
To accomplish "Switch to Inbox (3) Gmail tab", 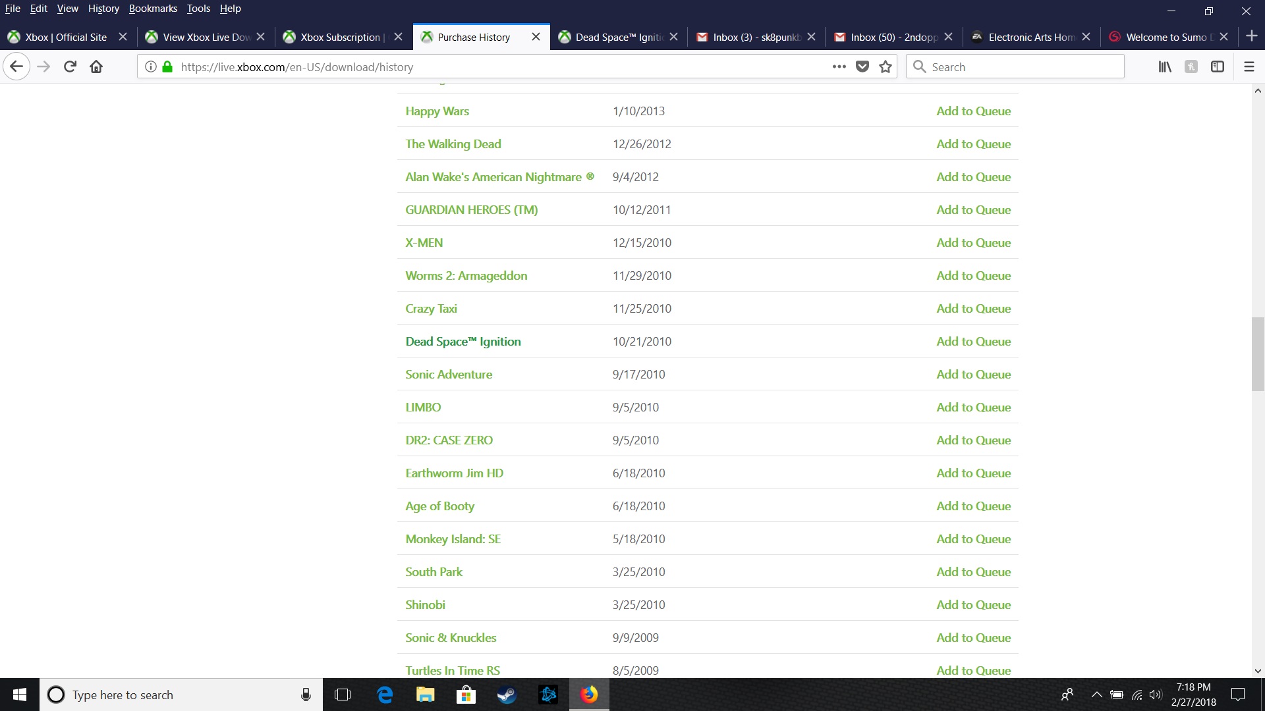I will pyautogui.click(x=756, y=37).
